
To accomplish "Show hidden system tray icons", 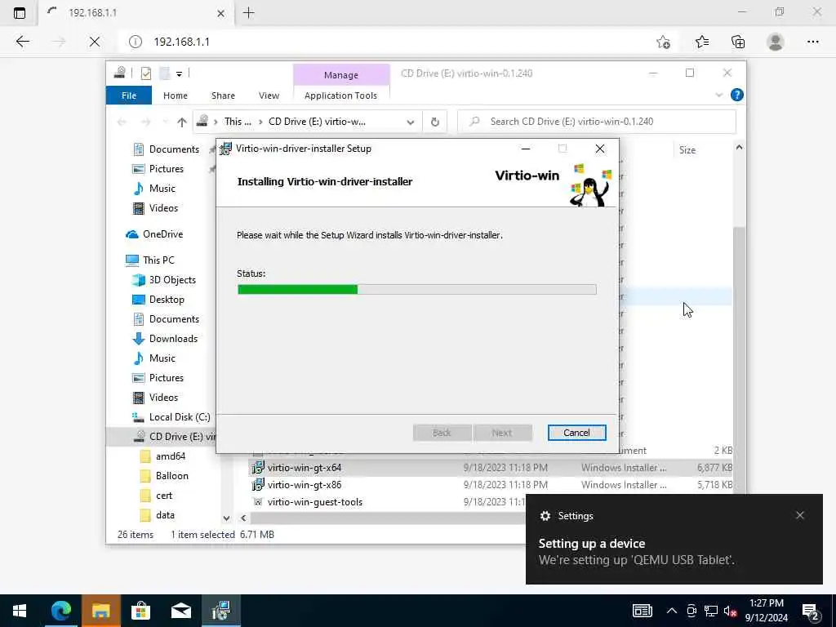I will coord(672,611).
